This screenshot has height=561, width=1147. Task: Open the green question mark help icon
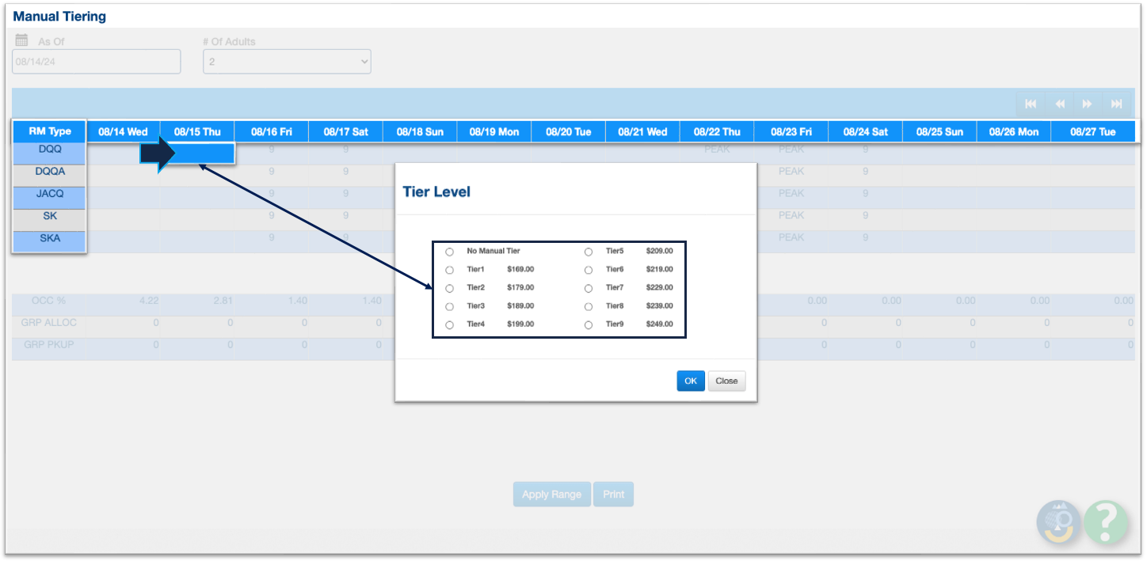(1107, 522)
